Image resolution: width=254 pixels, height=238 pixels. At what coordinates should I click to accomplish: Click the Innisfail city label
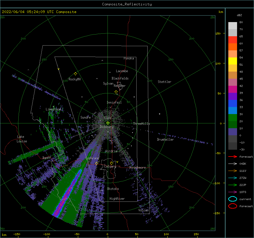[x=114, y=102]
